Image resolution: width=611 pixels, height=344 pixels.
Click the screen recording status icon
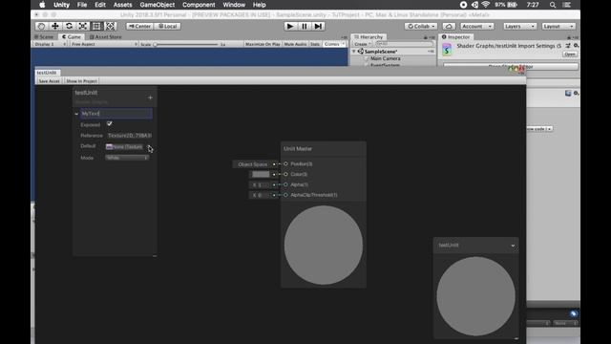[463, 5]
